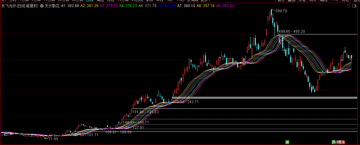Open the 画线 drawing toolbar button
This screenshot has height=145, width=360.
click(324, 1)
